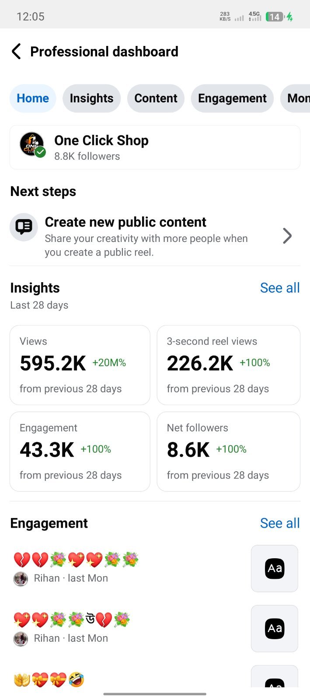The image size is (310, 700).
Task: Open the 3-second reel views card
Action: click(x=228, y=365)
